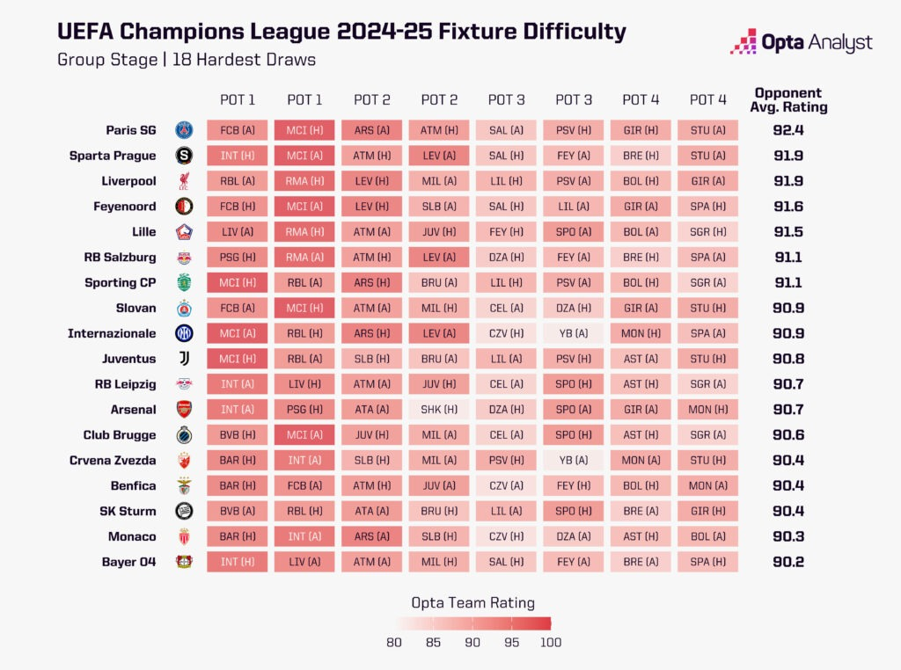Click the Feyenoord club crest
Image resolution: width=901 pixels, height=670 pixels.
(x=184, y=207)
